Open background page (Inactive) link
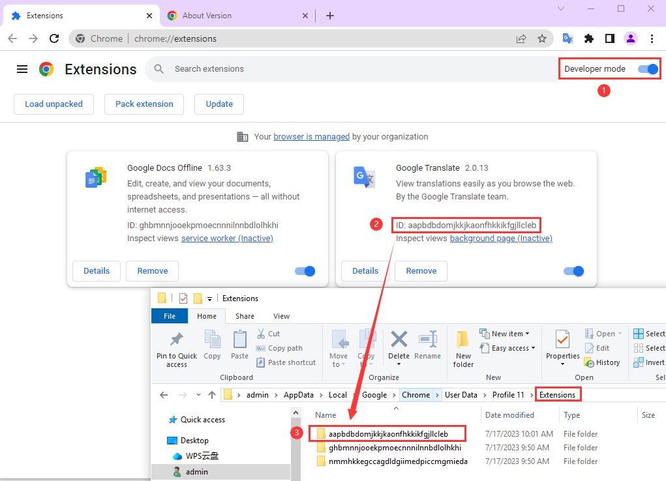Viewport: 666px width, 481px height. 501,238
